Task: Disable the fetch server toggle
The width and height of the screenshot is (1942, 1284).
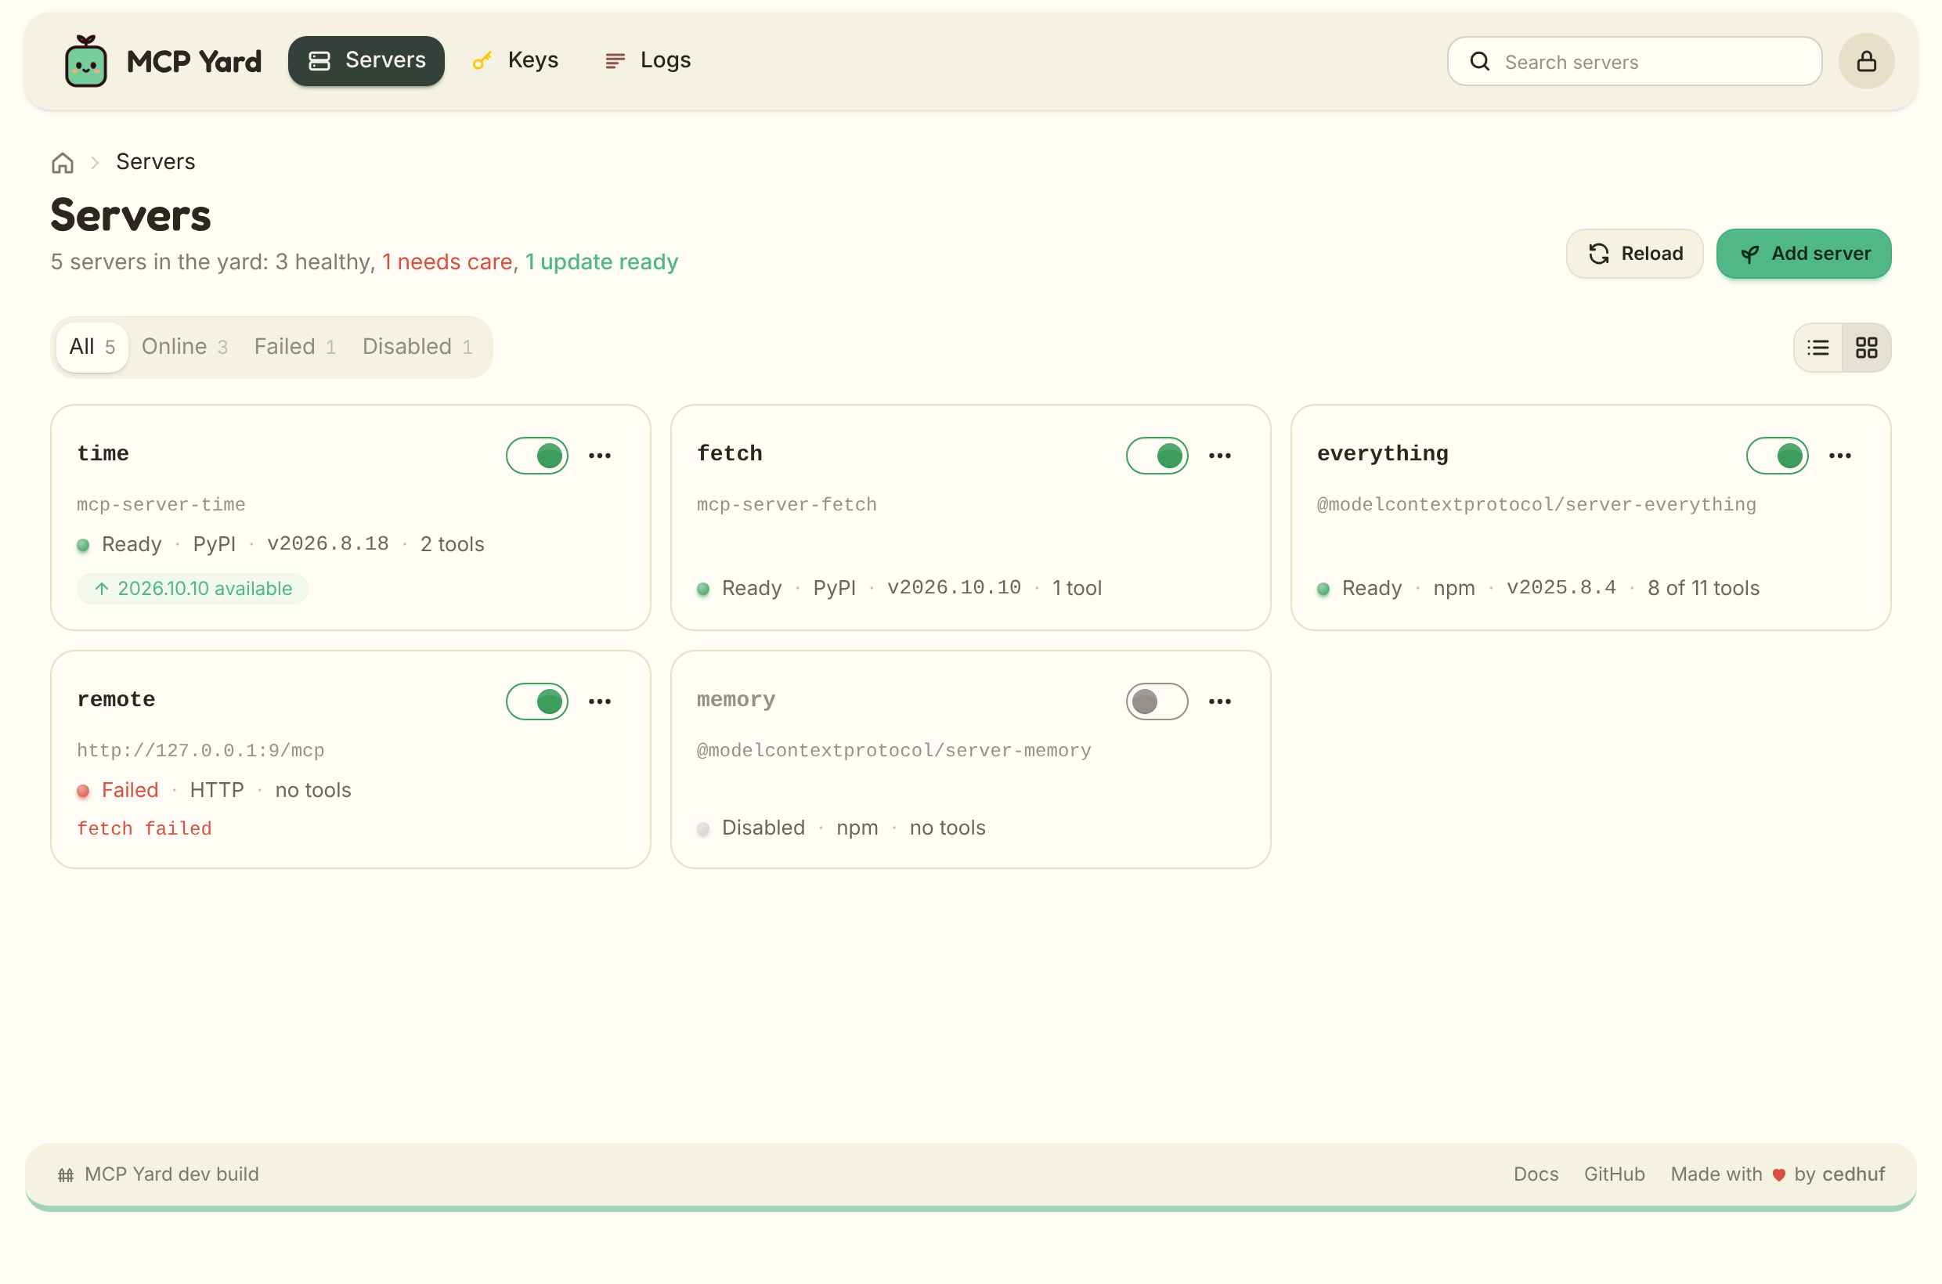Action: pos(1157,456)
